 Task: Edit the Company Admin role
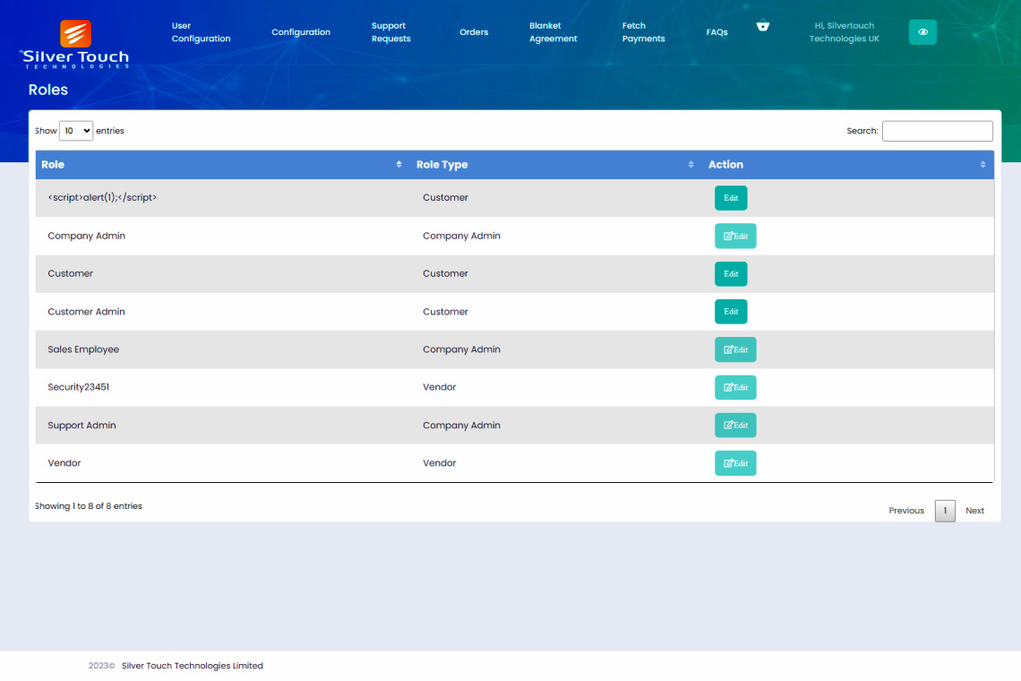735,236
